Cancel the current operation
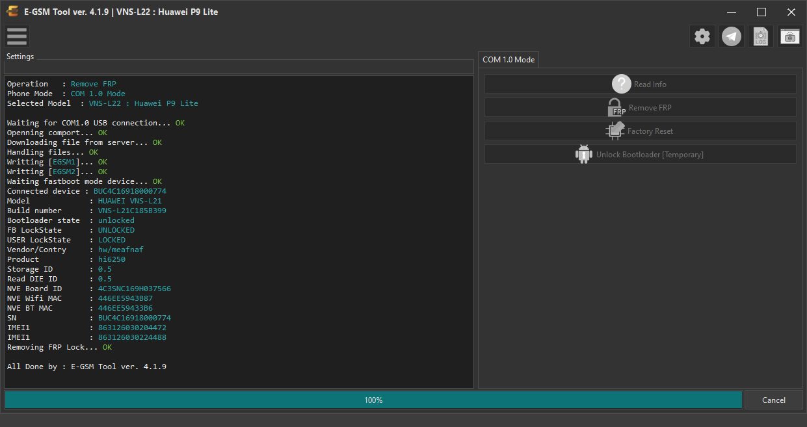This screenshot has height=427, width=807. click(774, 400)
